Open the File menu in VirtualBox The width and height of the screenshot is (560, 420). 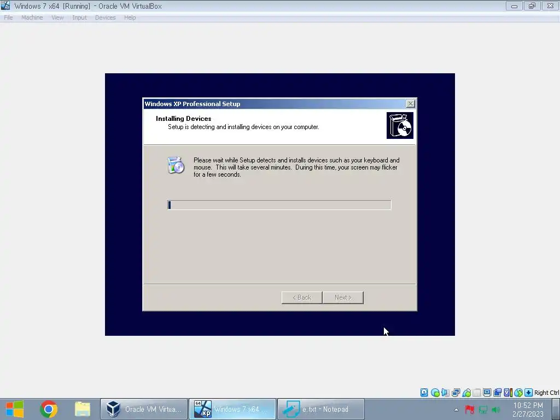coord(8,17)
